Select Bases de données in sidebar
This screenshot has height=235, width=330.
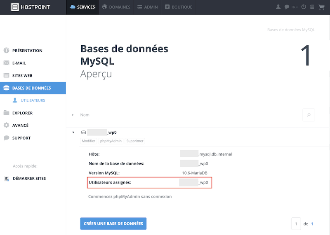click(x=33, y=88)
